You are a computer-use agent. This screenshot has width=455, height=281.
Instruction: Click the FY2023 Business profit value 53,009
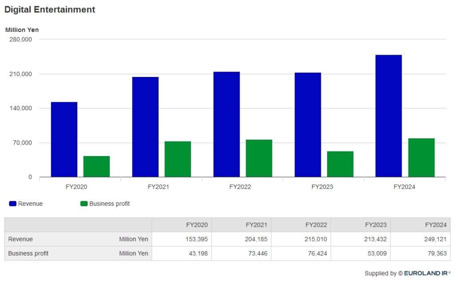pyautogui.click(x=375, y=253)
